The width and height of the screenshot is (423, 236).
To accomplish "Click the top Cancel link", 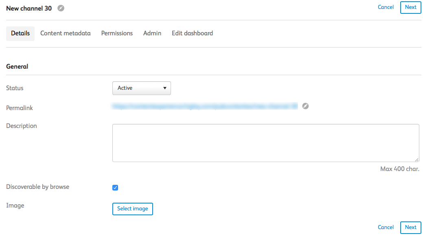I will pyautogui.click(x=386, y=7).
